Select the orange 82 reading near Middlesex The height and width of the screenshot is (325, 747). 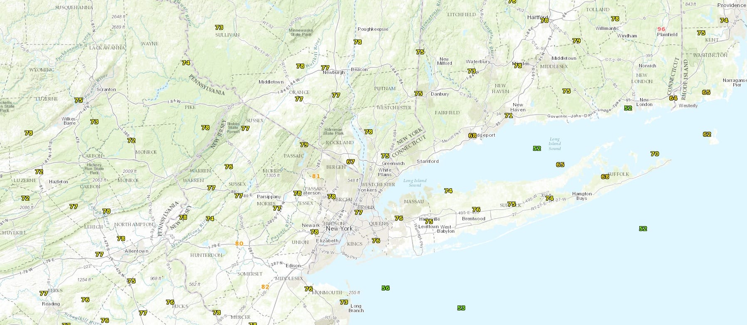click(x=265, y=287)
